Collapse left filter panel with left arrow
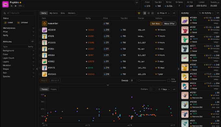 (37, 69)
